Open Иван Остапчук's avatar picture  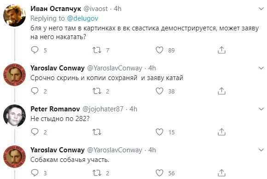[x=14, y=16]
